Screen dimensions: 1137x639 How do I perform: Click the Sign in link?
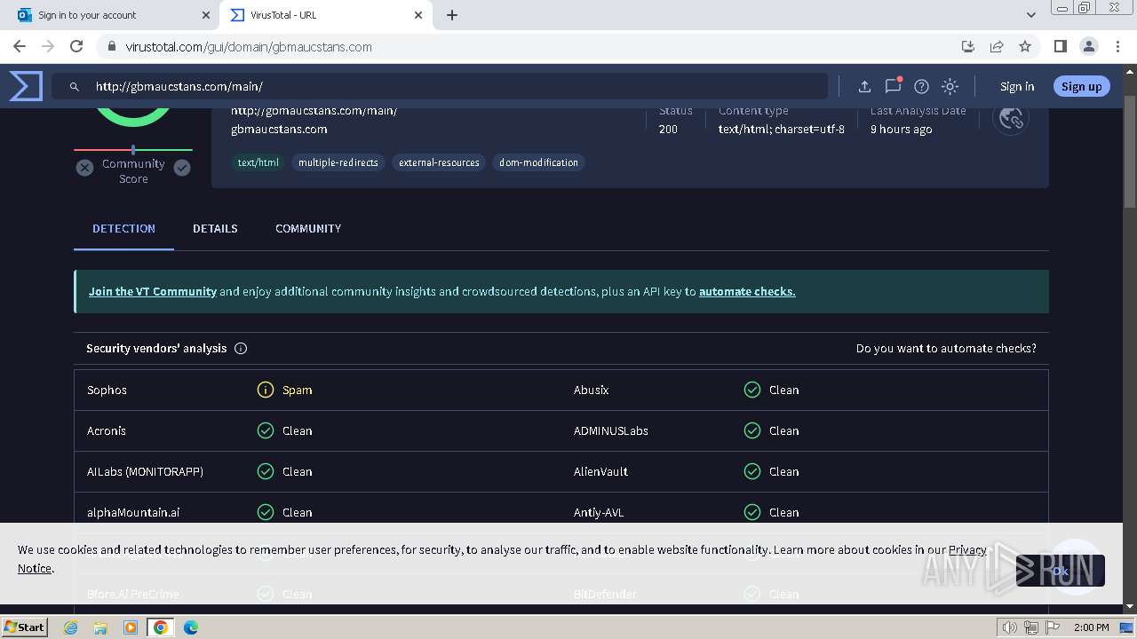(x=1017, y=86)
